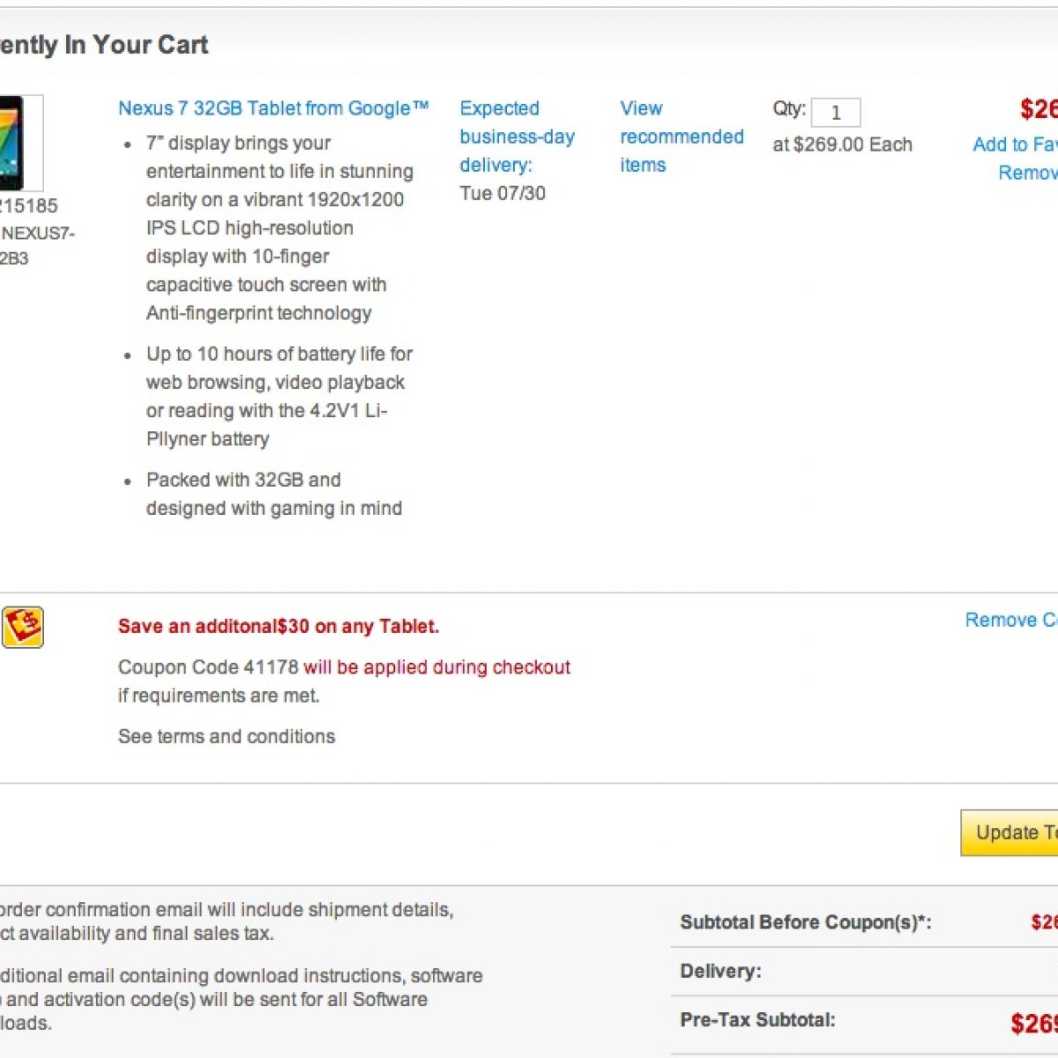This screenshot has width=1058, height=1058.
Task: Add the tablet to Favorites
Action: pos(1014,145)
